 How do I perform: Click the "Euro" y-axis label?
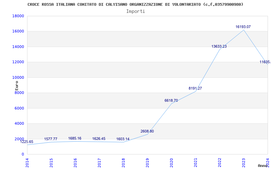tap(17, 86)
